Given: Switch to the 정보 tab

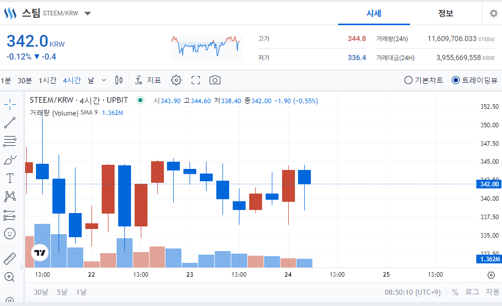Looking at the screenshot, I should (445, 13).
